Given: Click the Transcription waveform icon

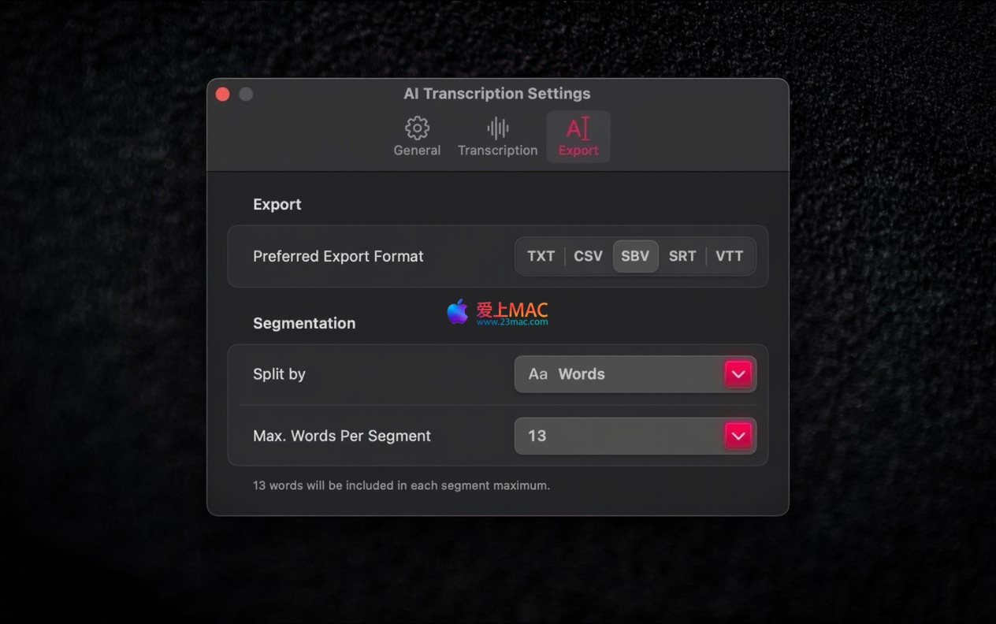Looking at the screenshot, I should click(497, 128).
